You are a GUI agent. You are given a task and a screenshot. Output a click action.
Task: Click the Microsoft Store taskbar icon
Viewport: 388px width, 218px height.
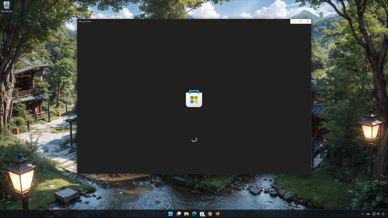click(x=202, y=214)
